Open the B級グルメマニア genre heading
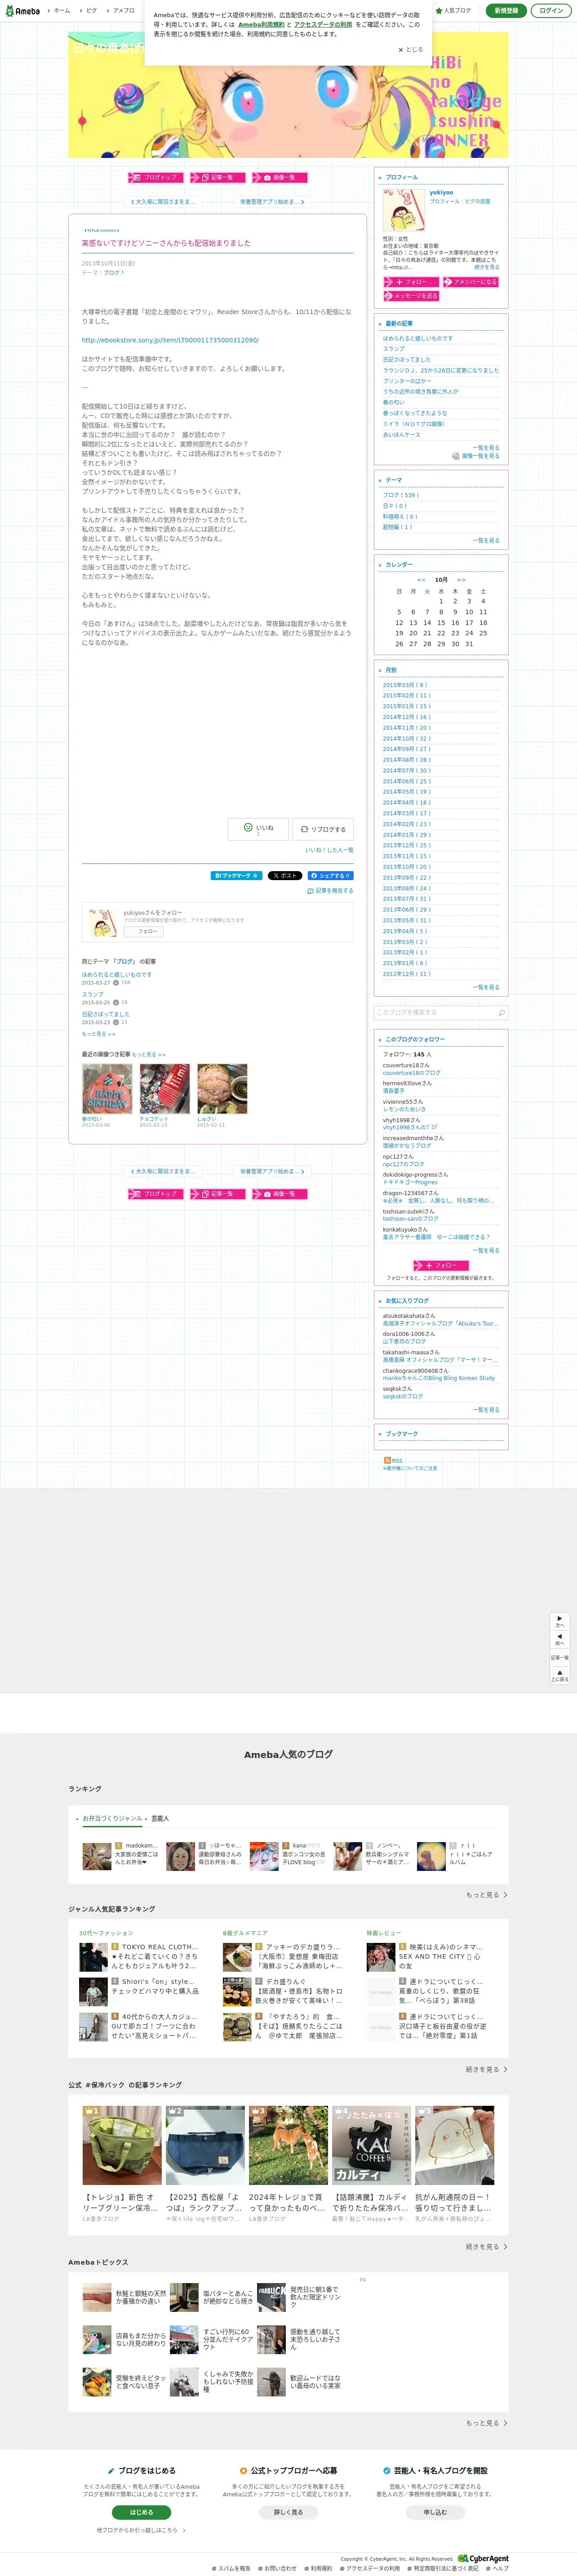This screenshot has height=2576, width=577. tap(244, 1933)
